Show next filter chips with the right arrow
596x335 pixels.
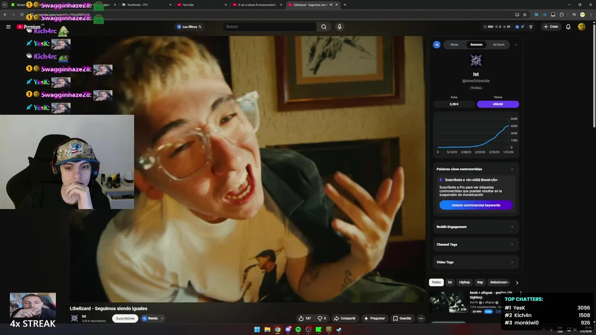point(516,282)
